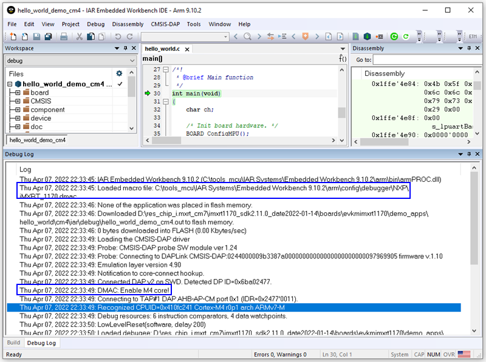Image resolution: width=486 pixels, height=362 pixels.
Task: Open the Workspace panel options arrow
Action: [117, 49]
